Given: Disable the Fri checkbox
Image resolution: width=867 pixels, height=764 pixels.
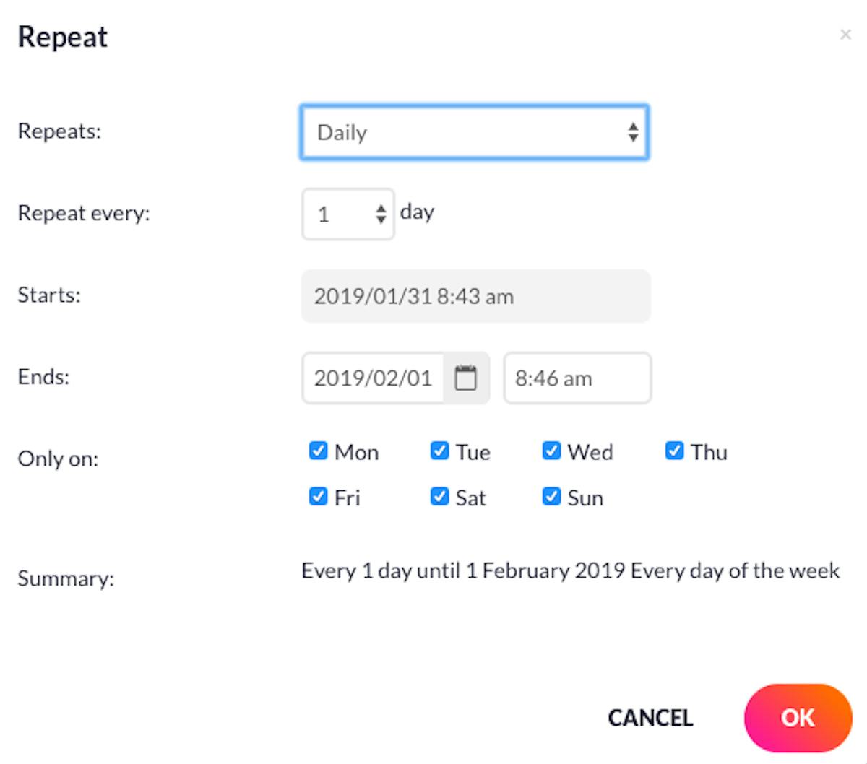Looking at the screenshot, I should pyautogui.click(x=318, y=496).
